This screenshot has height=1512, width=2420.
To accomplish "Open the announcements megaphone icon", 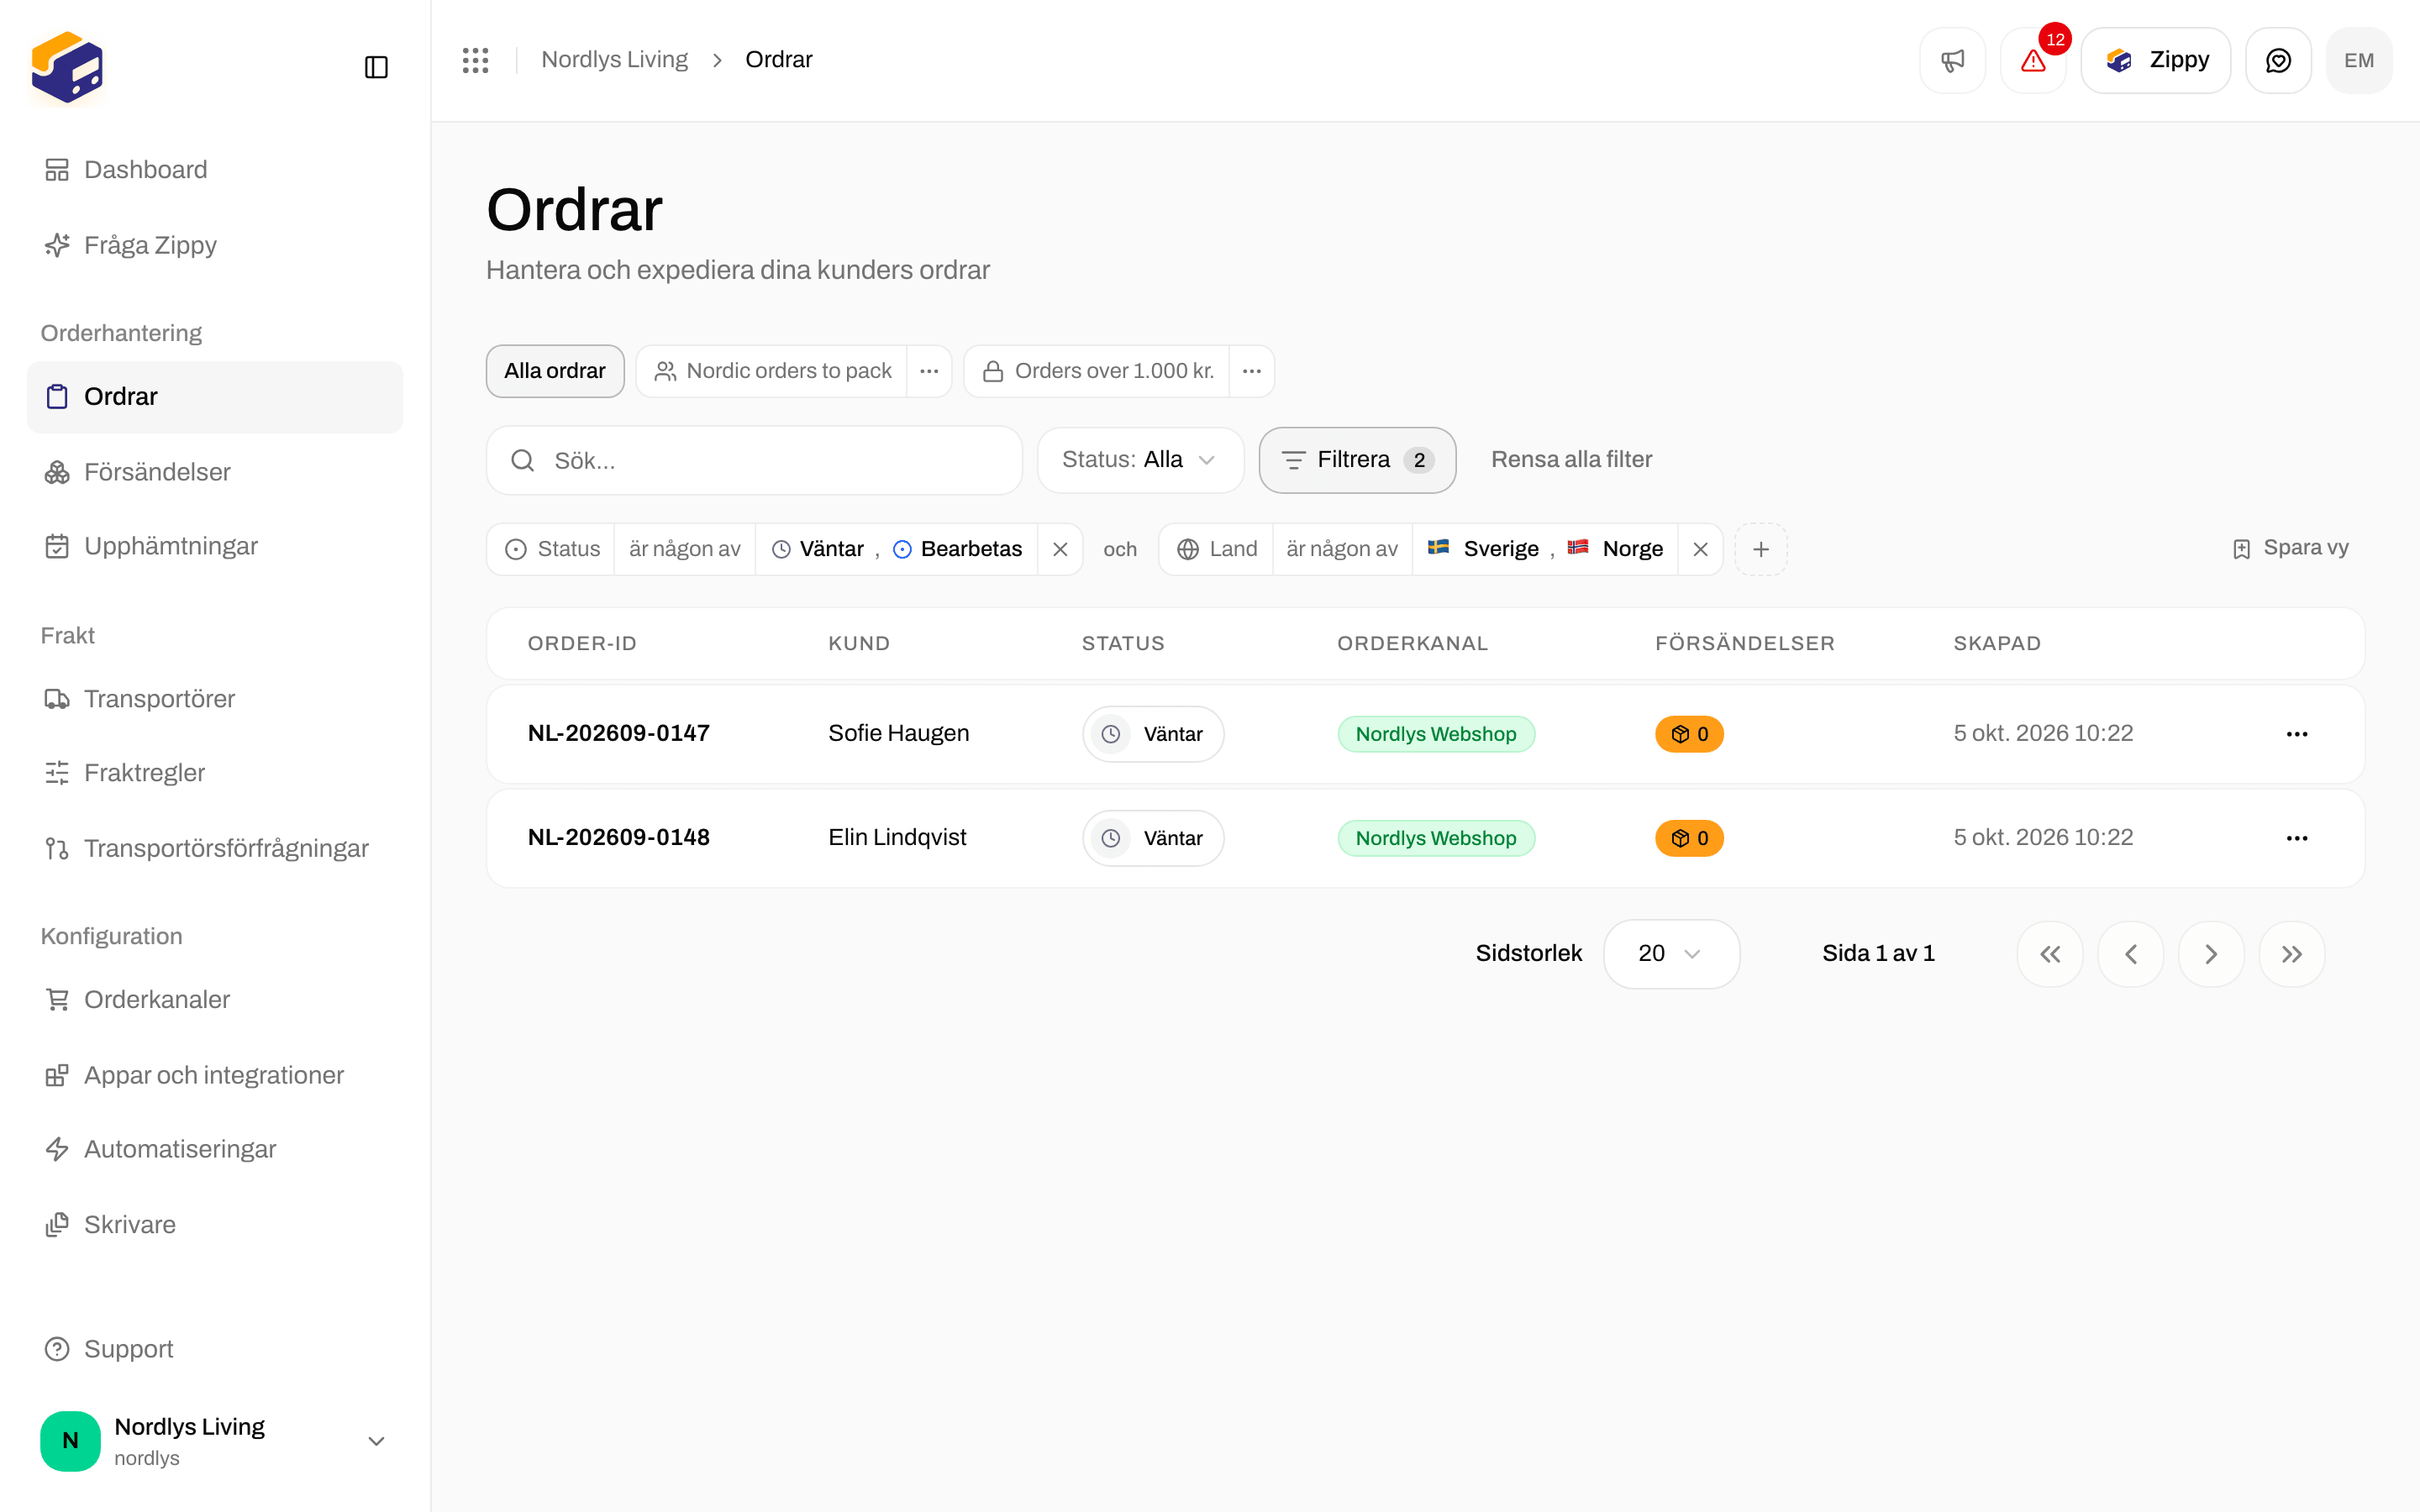I will coord(1952,60).
